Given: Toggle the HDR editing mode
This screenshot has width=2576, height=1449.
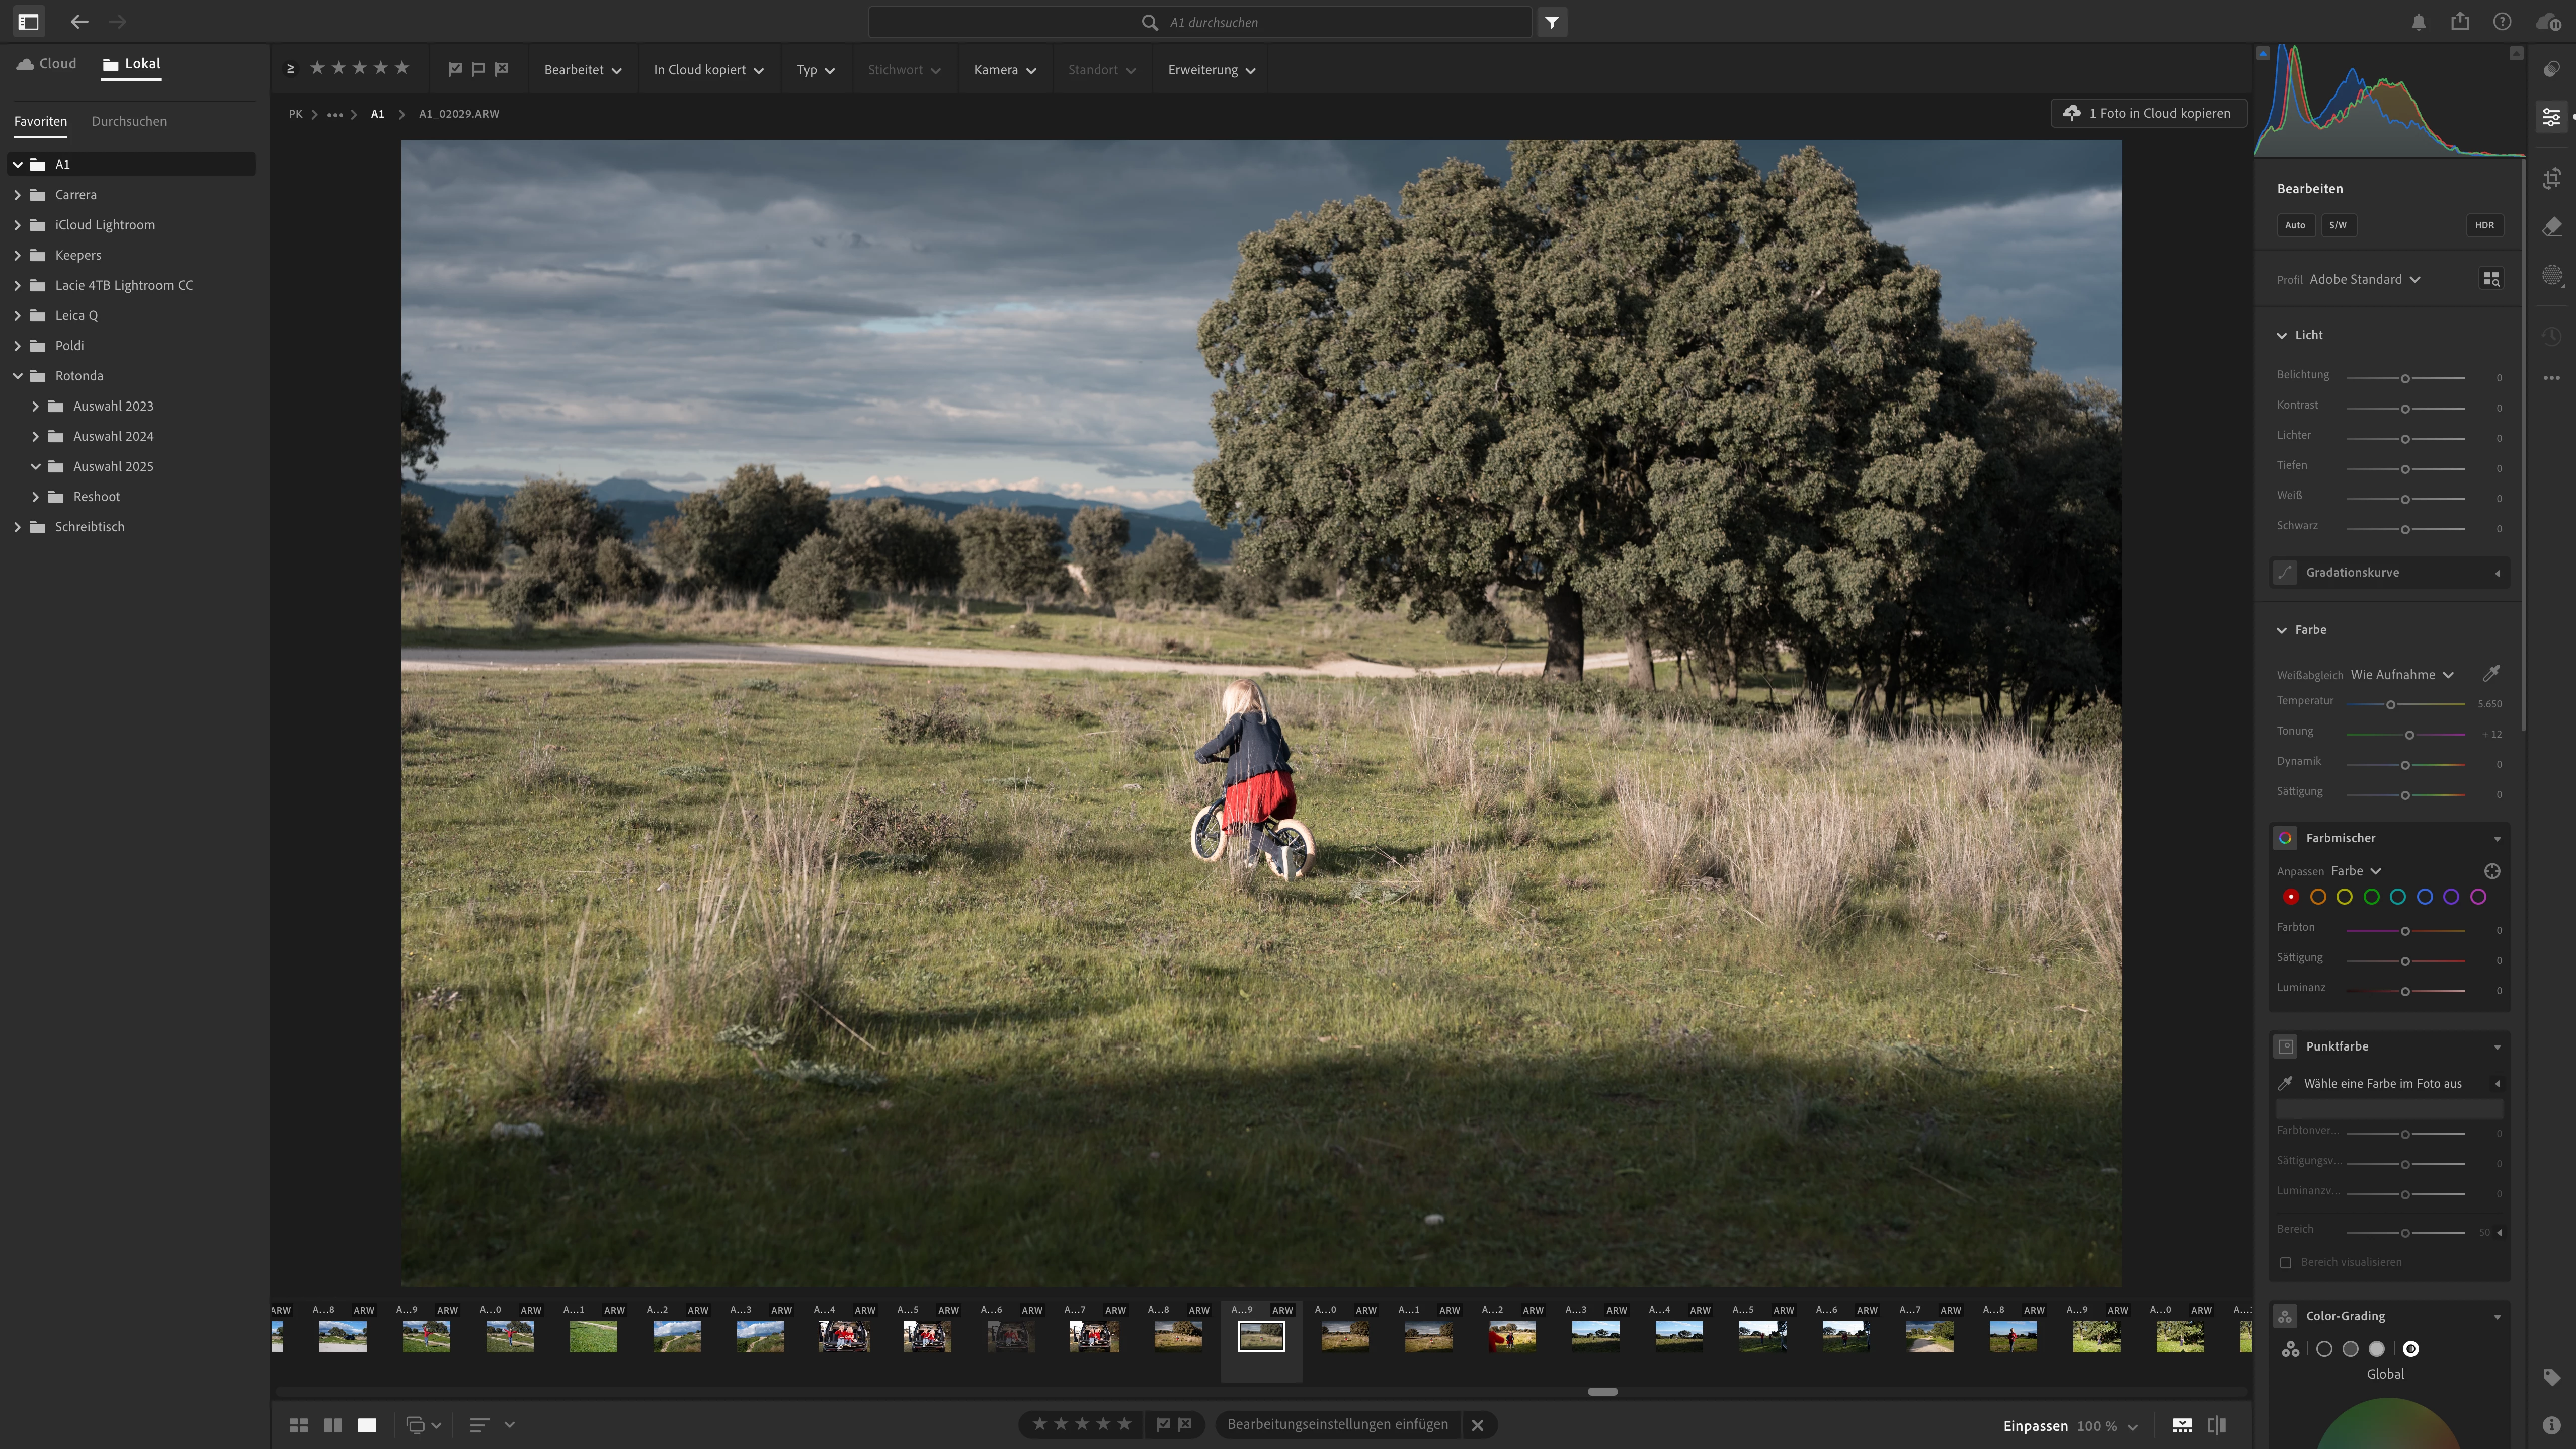Looking at the screenshot, I should (2484, 225).
